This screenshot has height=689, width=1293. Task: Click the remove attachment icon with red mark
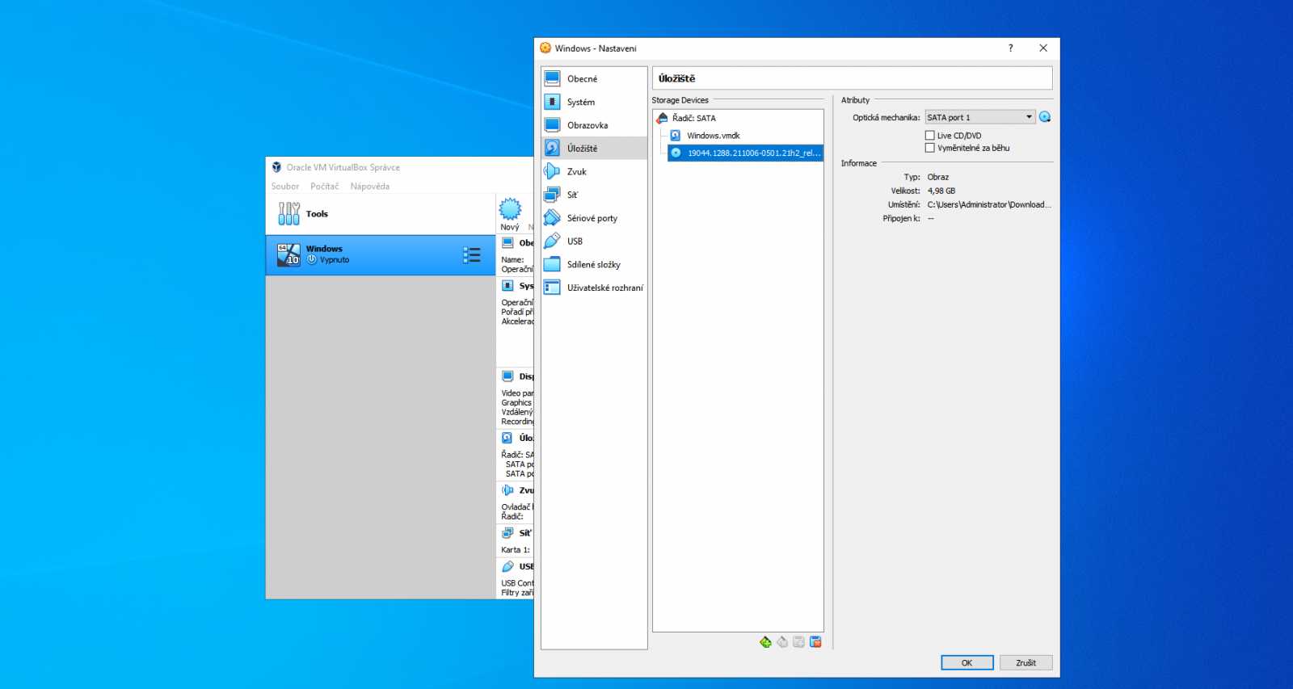tap(815, 642)
